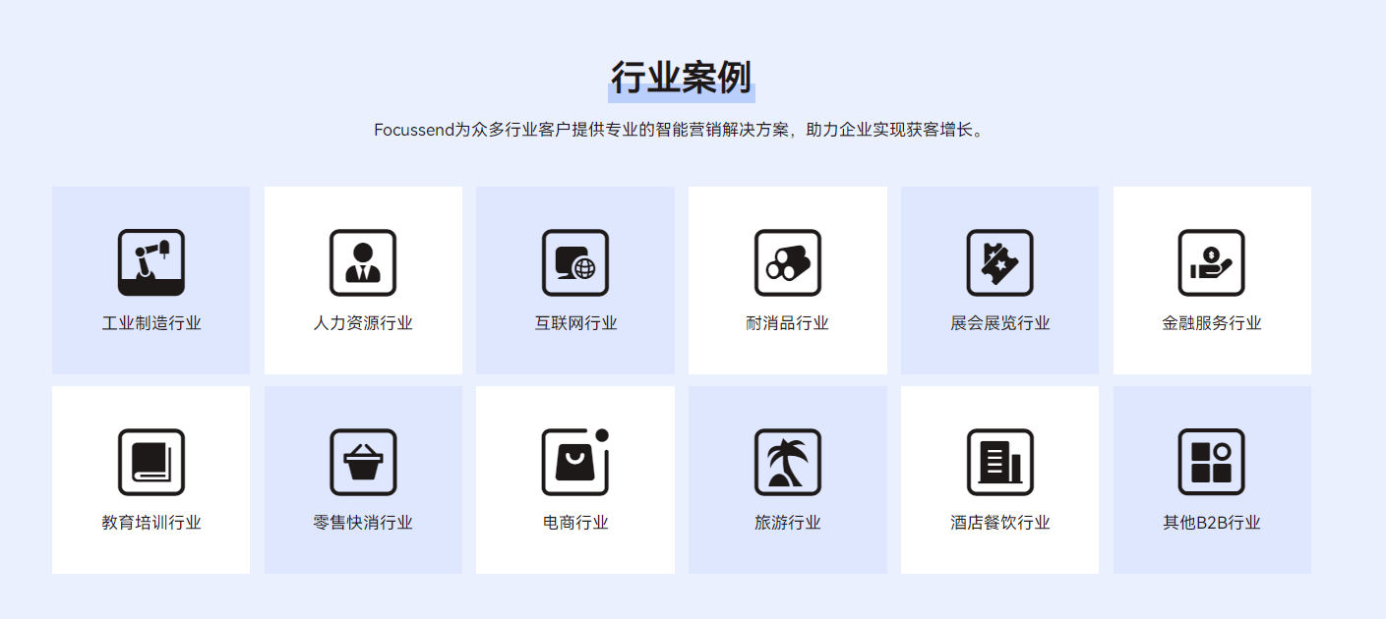Click the chat globe icon for 互联网行业
The image size is (1386, 619).
coord(575,262)
